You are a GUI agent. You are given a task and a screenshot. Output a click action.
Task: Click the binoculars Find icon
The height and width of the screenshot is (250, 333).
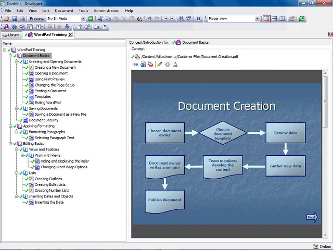point(181,19)
